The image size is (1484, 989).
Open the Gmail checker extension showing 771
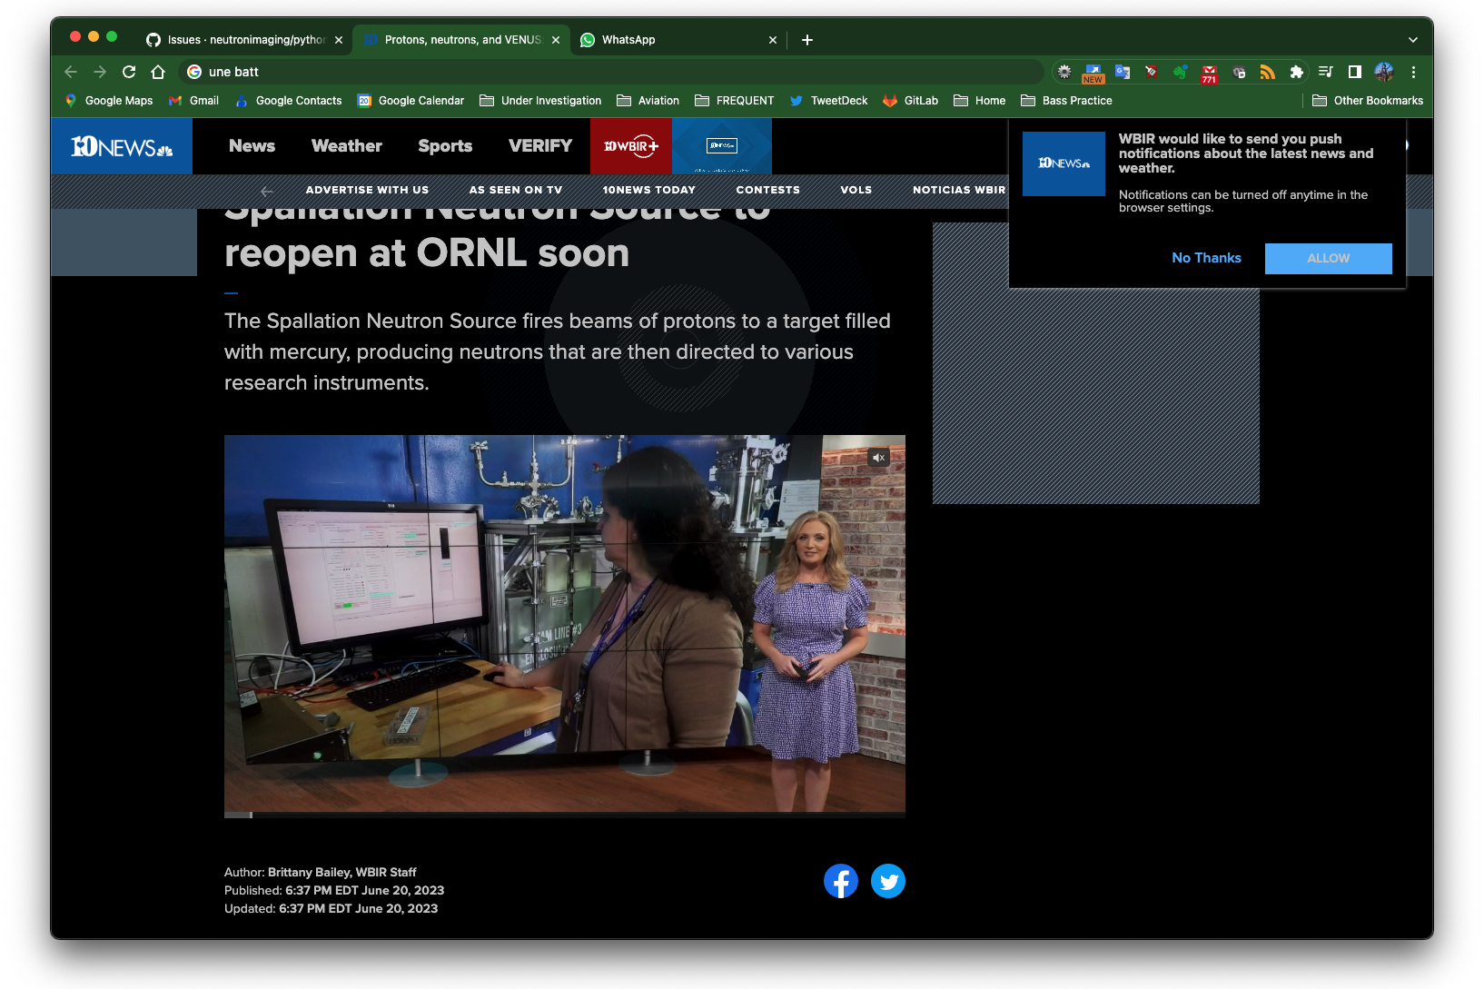pyautogui.click(x=1209, y=73)
